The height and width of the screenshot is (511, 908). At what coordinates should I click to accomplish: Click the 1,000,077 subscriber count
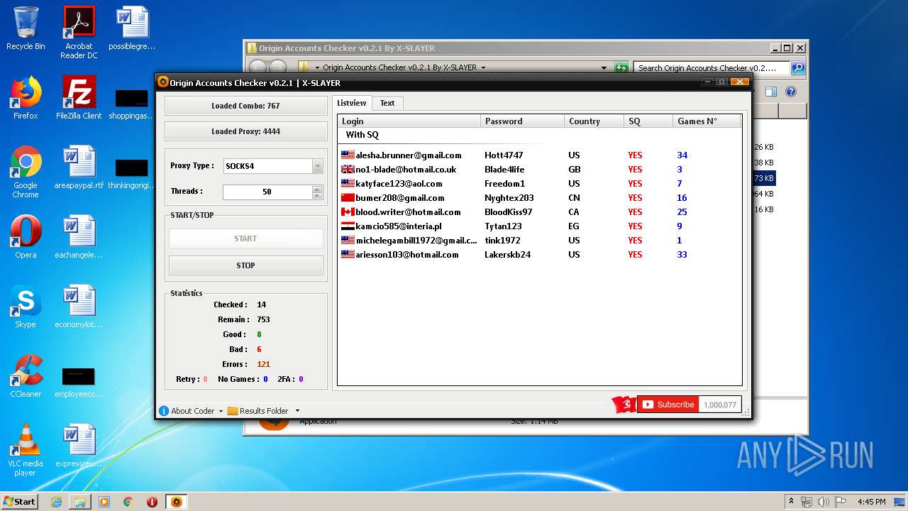coord(720,405)
